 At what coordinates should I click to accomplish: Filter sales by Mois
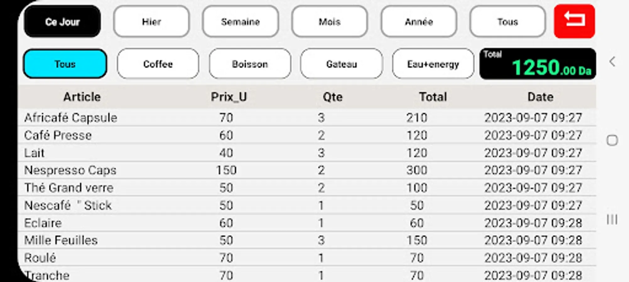(x=329, y=22)
